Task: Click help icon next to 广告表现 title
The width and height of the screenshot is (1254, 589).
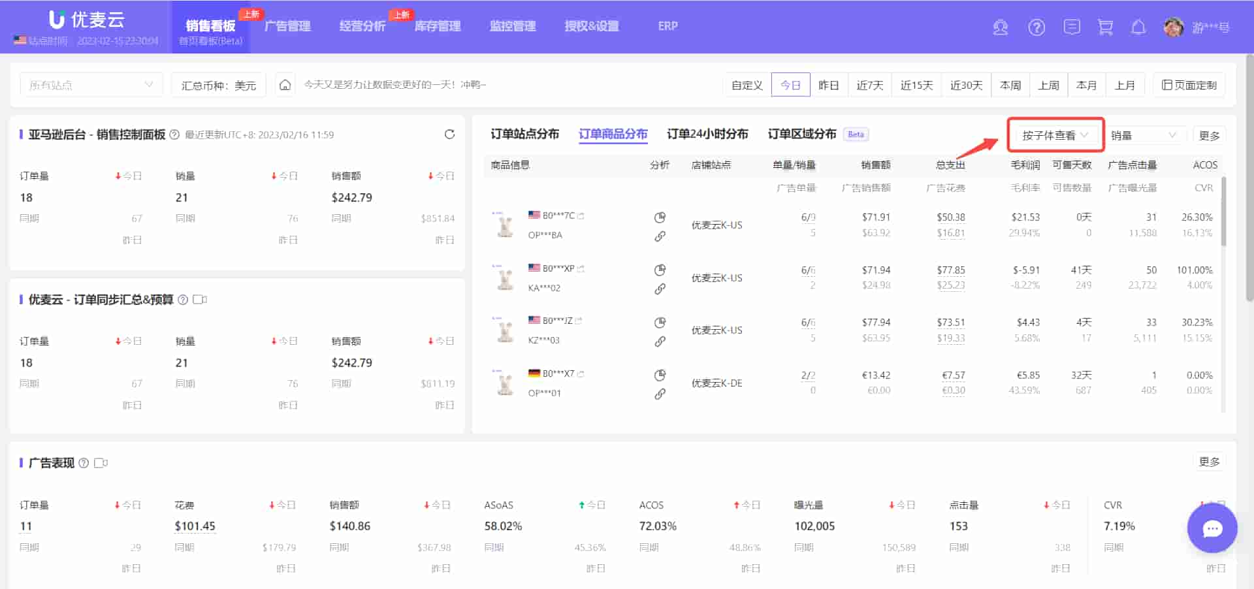Action: [84, 463]
